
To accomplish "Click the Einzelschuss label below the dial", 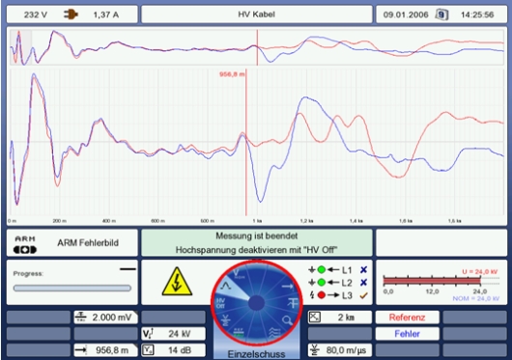I will (256, 354).
